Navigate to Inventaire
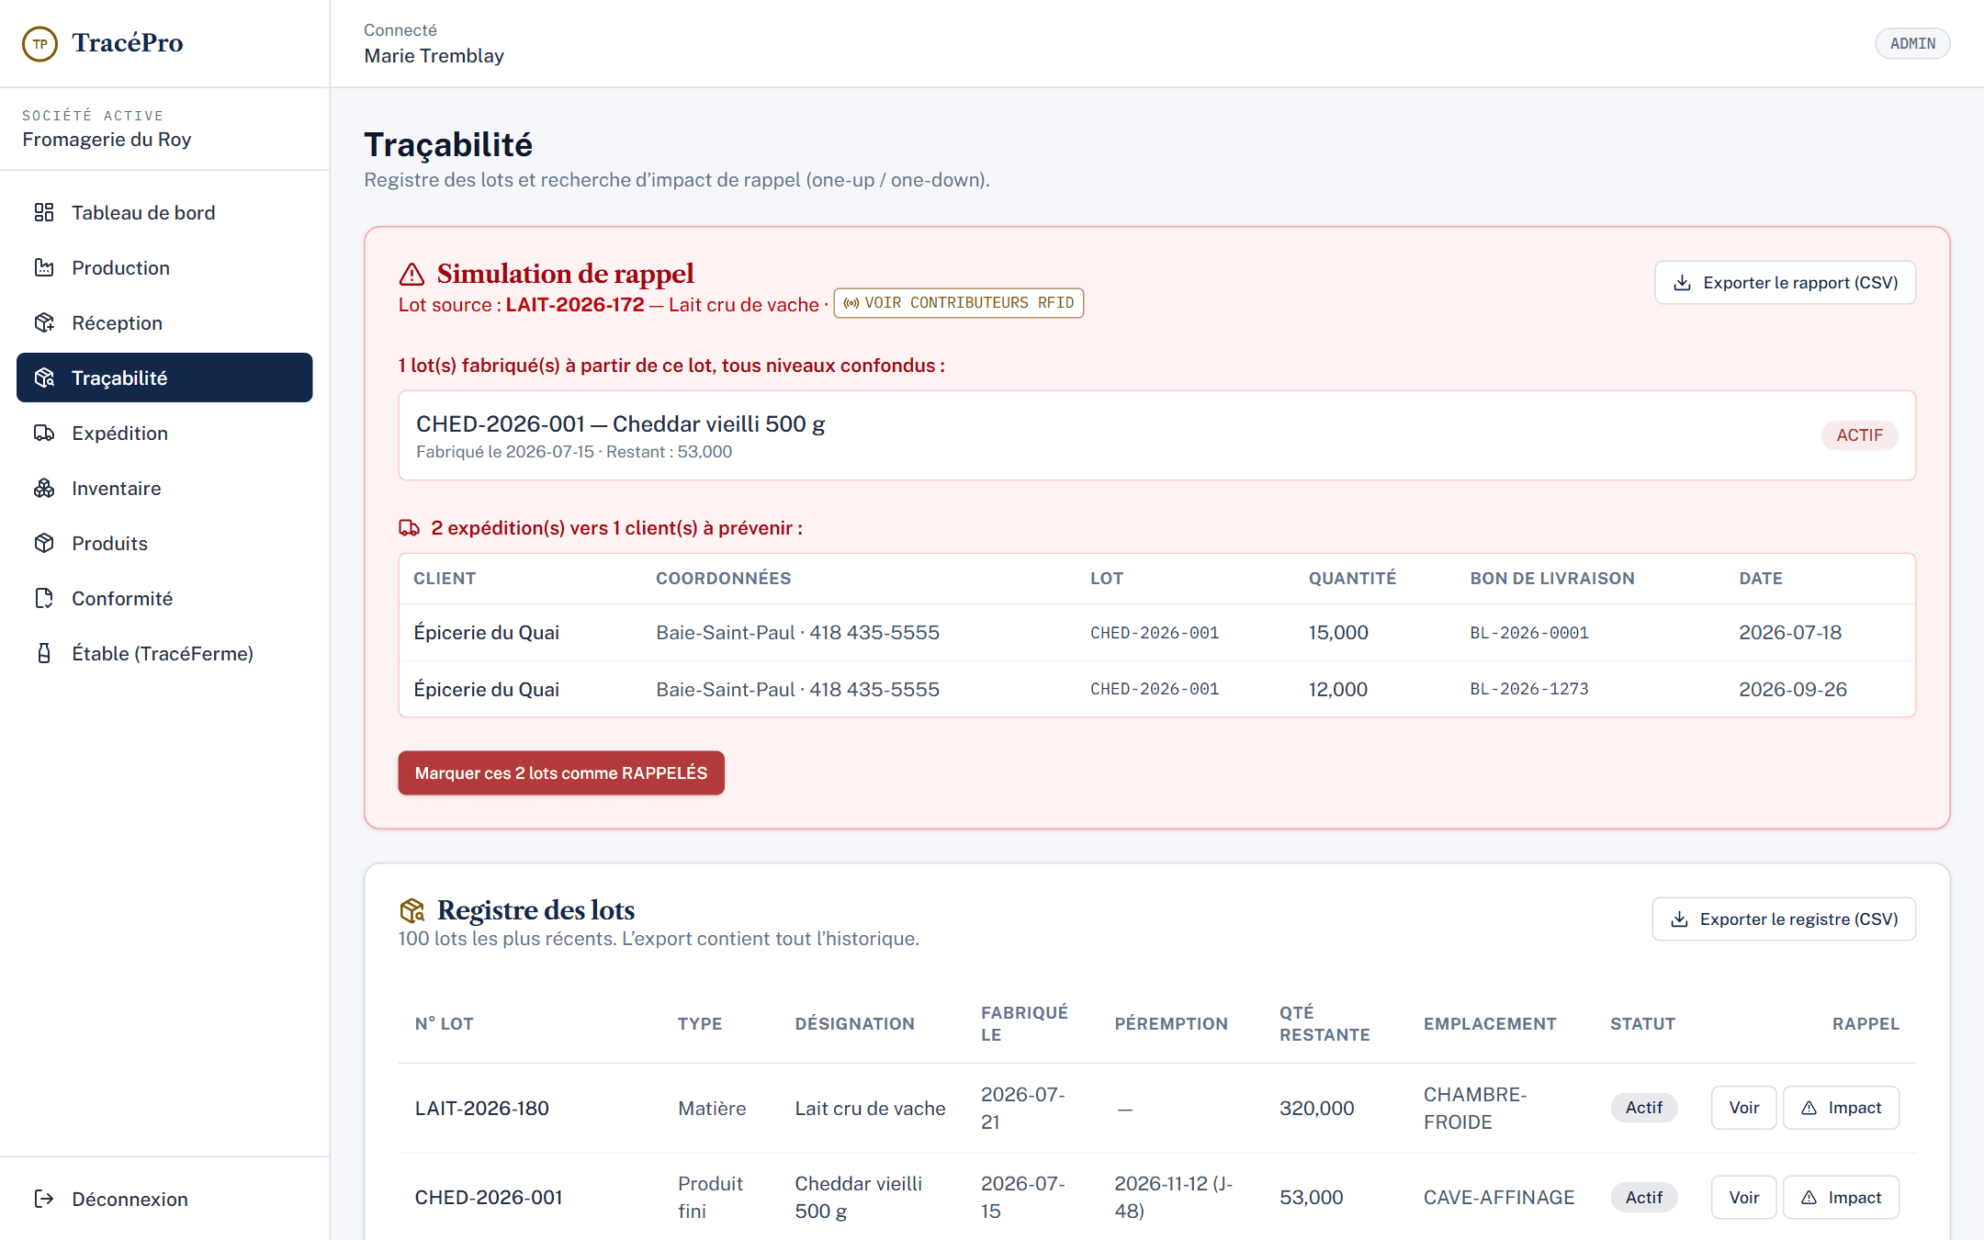 coord(164,488)
